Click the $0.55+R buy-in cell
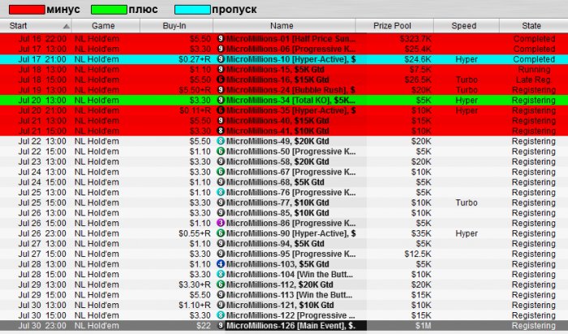This screenshot has height=334, width=568. [195, 233]
